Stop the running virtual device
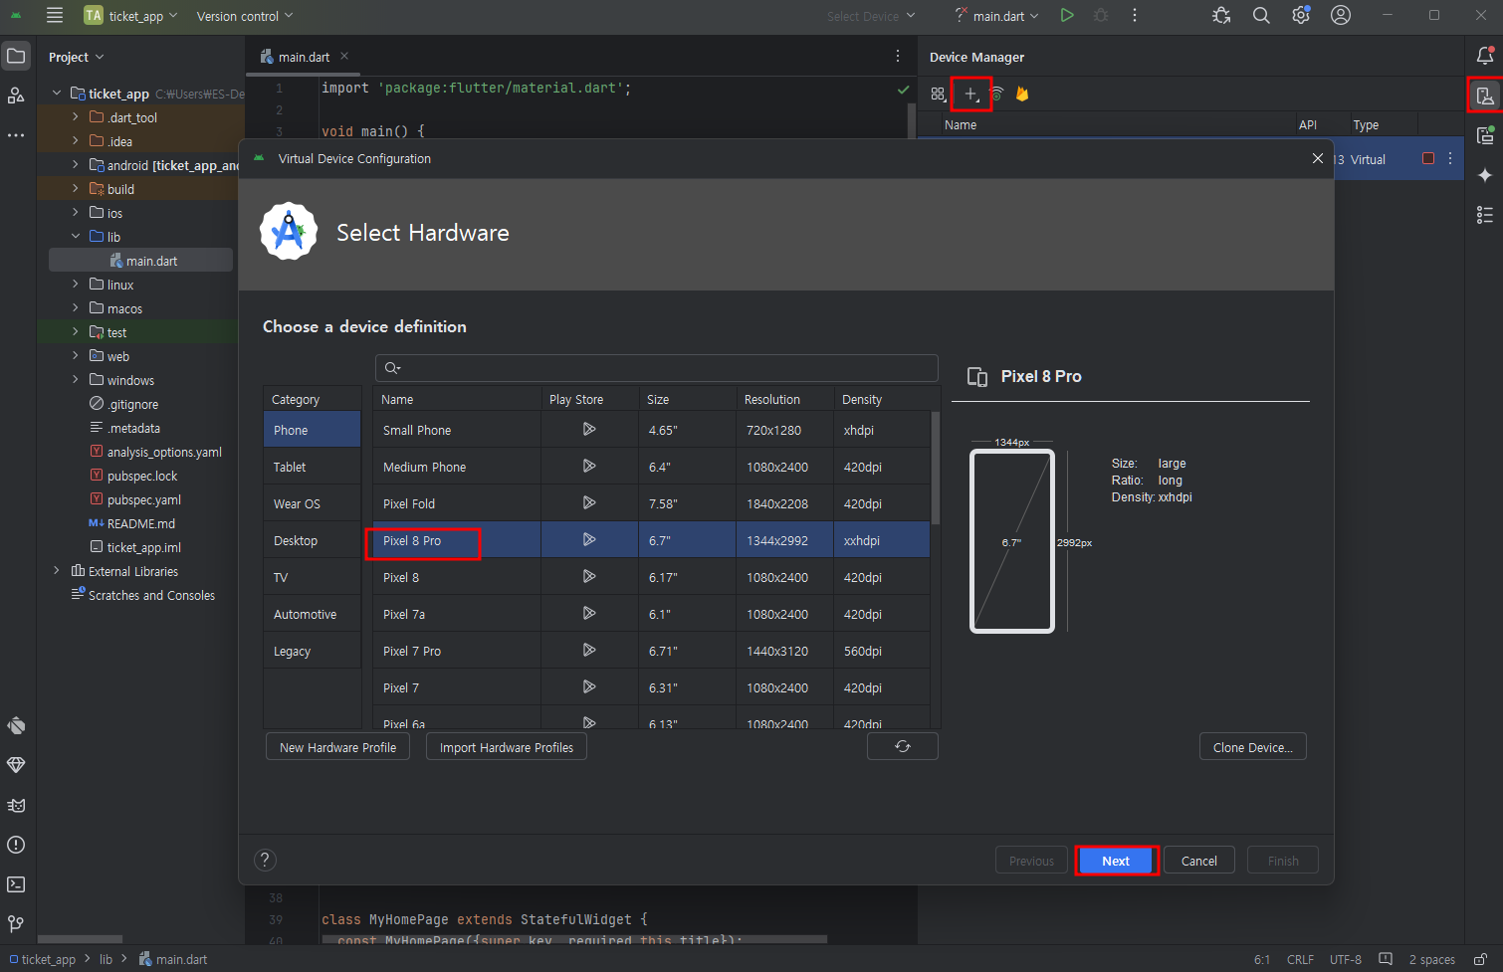 pyautogui.click(x=1428, y=159)
